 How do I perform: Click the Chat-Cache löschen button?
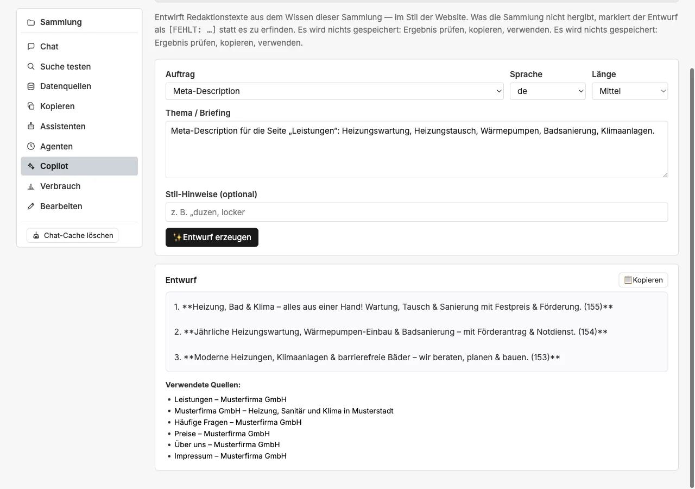[72, 235]
